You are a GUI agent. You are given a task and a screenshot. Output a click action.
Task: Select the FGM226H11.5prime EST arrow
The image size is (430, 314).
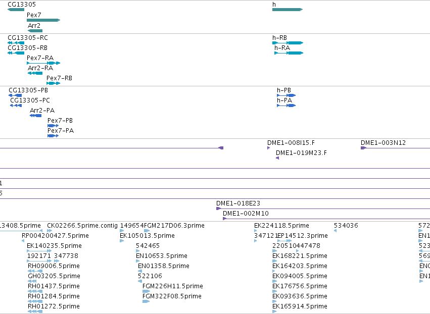pyautogui.click(x=146, y=291)
